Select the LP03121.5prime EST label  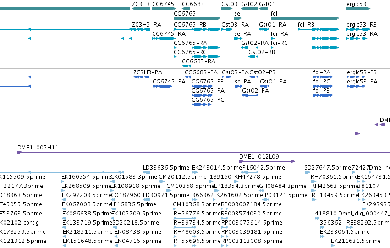point(285,195)
